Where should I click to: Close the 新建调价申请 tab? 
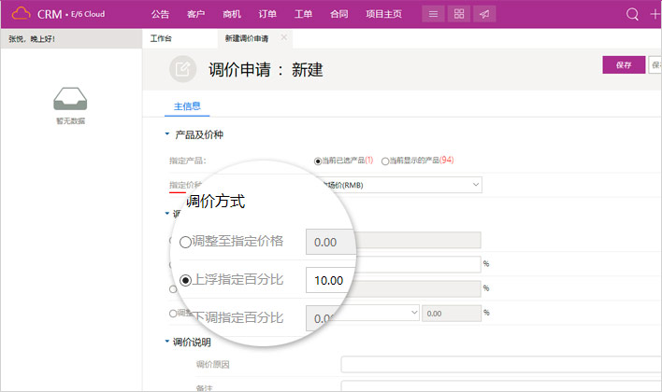point(284,37)
